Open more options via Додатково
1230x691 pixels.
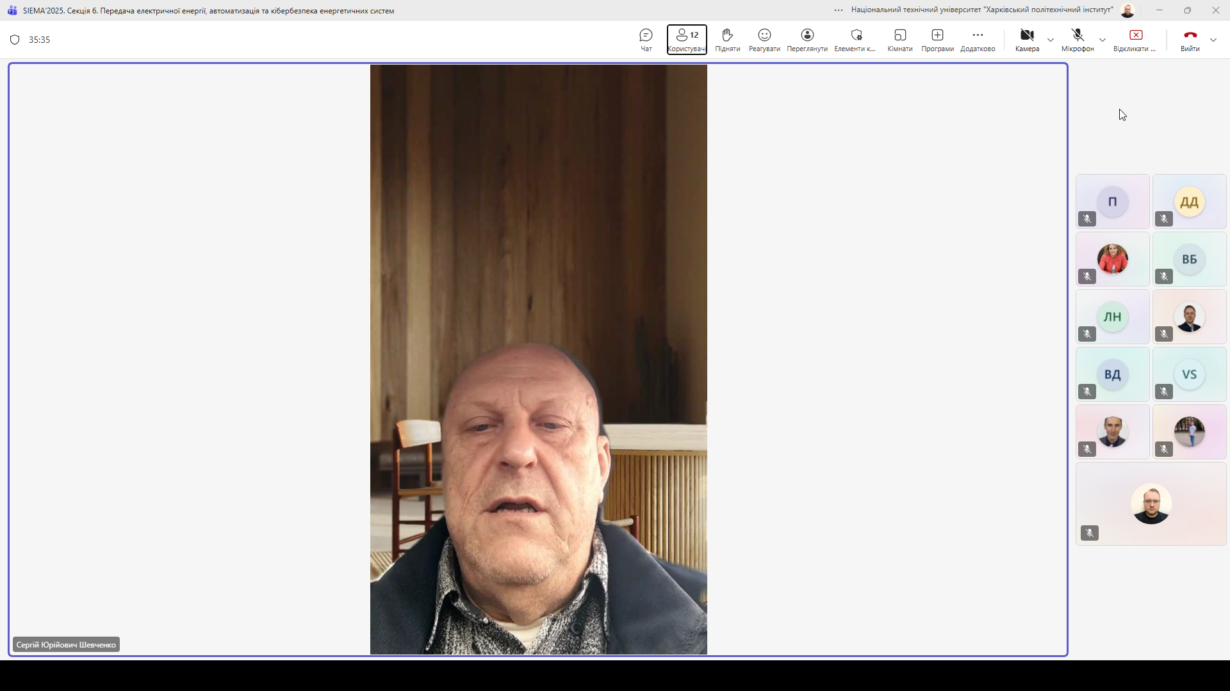[977, 39]
